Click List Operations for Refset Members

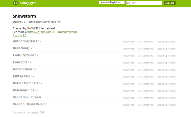tap(145, 84)
